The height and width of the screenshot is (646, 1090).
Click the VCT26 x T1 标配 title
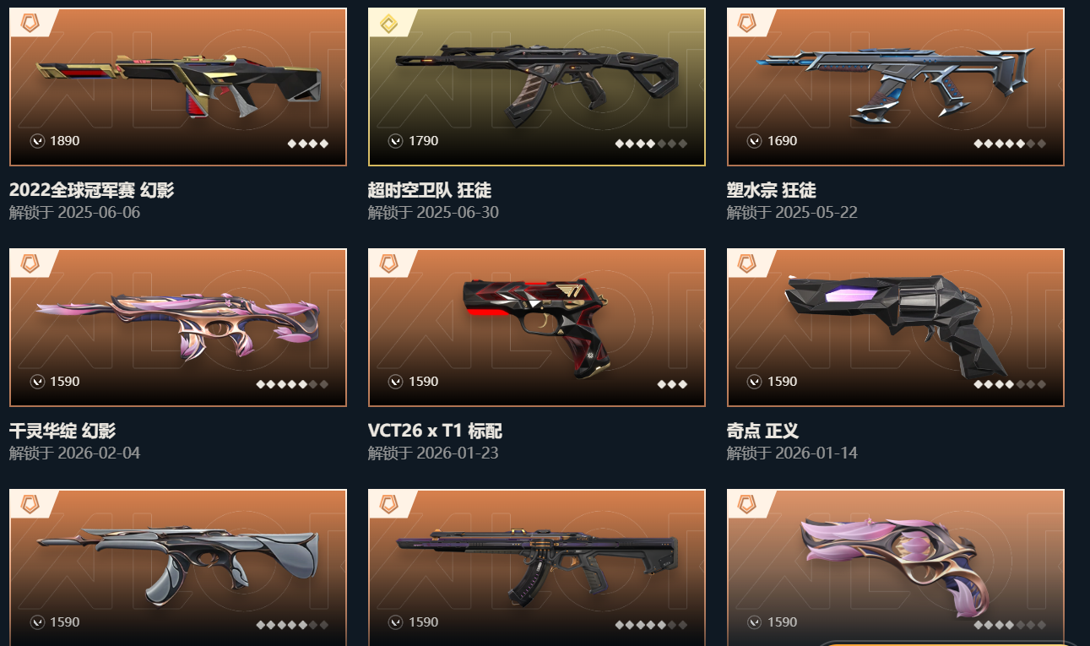[x=435, y=431]
